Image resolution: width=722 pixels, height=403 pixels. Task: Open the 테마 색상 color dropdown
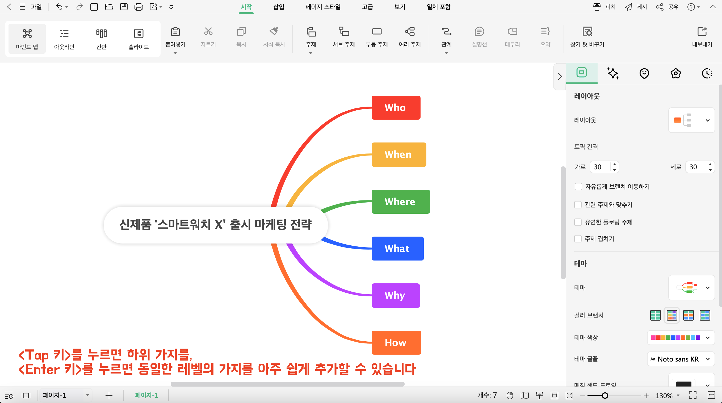[x=681, y=338]
